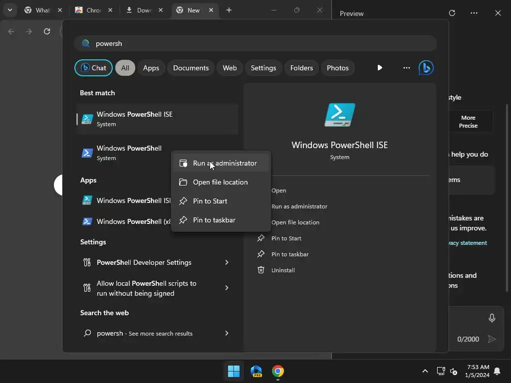
Task: Switch to the Photos filter tab
Action: click(338, 68)
